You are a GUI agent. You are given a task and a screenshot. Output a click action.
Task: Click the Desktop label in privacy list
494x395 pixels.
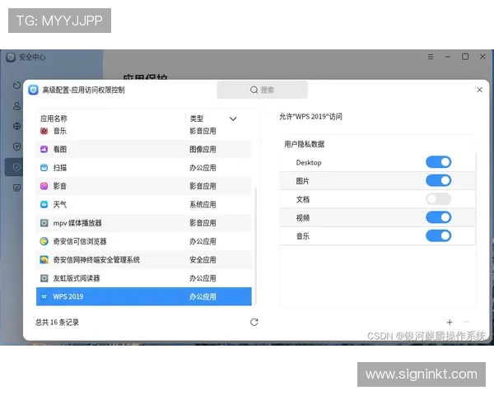[x=309, y=163]
